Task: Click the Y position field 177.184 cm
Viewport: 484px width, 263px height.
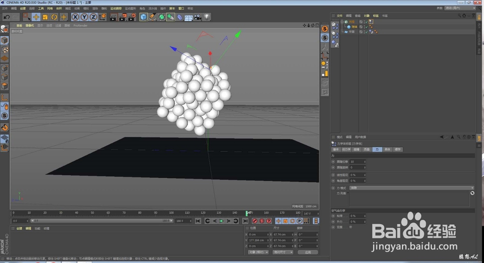Action: tap(258, 240)
